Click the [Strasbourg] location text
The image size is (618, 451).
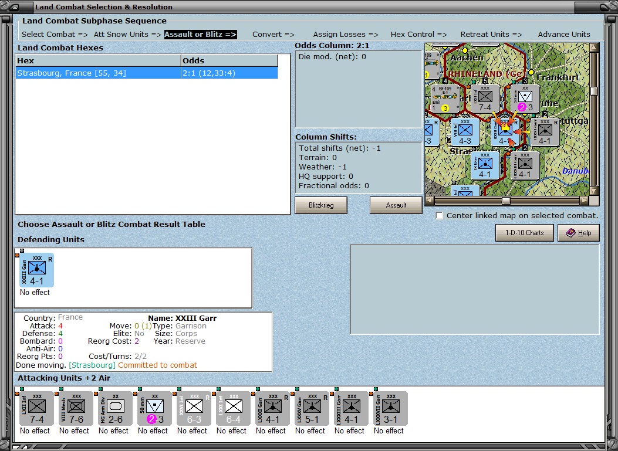pos(92,365)
